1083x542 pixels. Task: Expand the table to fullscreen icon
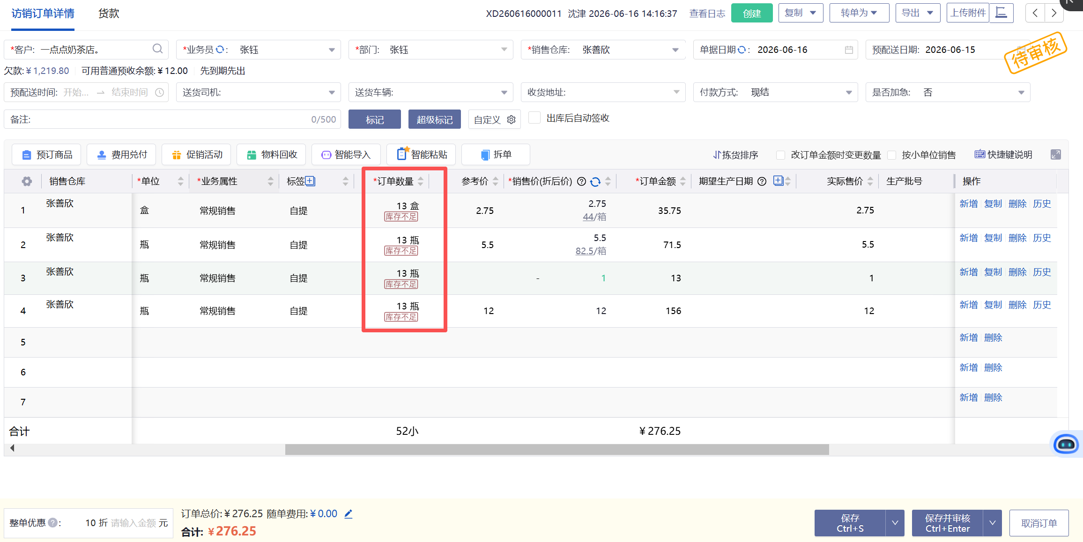click(x=1056, y=154)
